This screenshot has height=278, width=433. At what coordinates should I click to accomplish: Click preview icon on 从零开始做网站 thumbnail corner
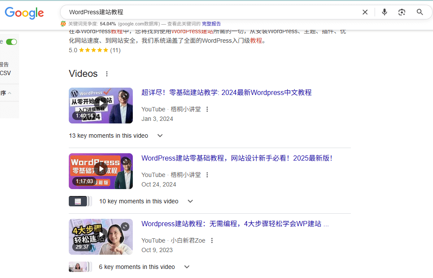(125, 95)
